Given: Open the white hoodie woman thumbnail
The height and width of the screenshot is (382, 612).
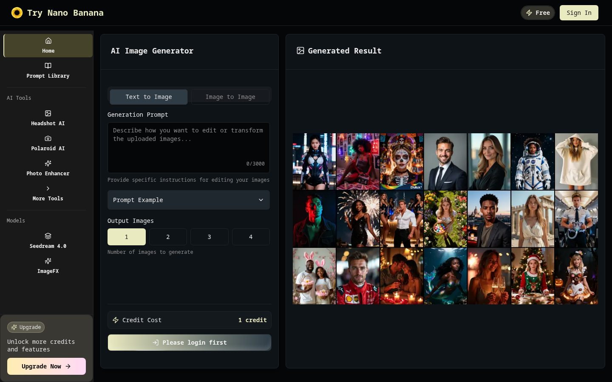Looking at the screenshot, I should pyautogui.click(x=576, y=161).
